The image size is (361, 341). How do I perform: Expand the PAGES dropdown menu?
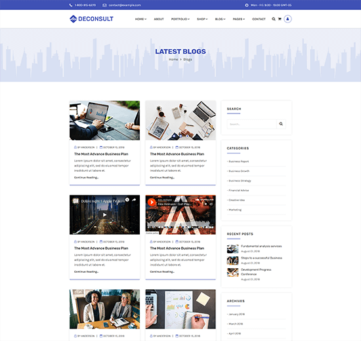click(x=239, y=19)
